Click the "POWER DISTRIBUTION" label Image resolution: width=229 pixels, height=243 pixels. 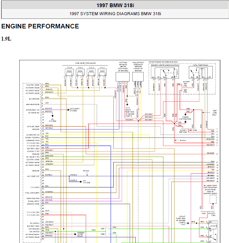click(185, 118)
